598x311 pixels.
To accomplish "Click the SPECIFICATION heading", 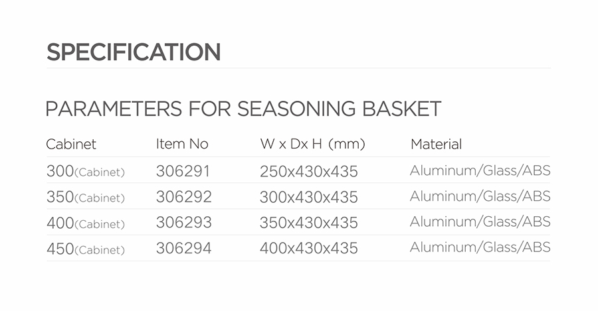I will click(x=134, y=52).
